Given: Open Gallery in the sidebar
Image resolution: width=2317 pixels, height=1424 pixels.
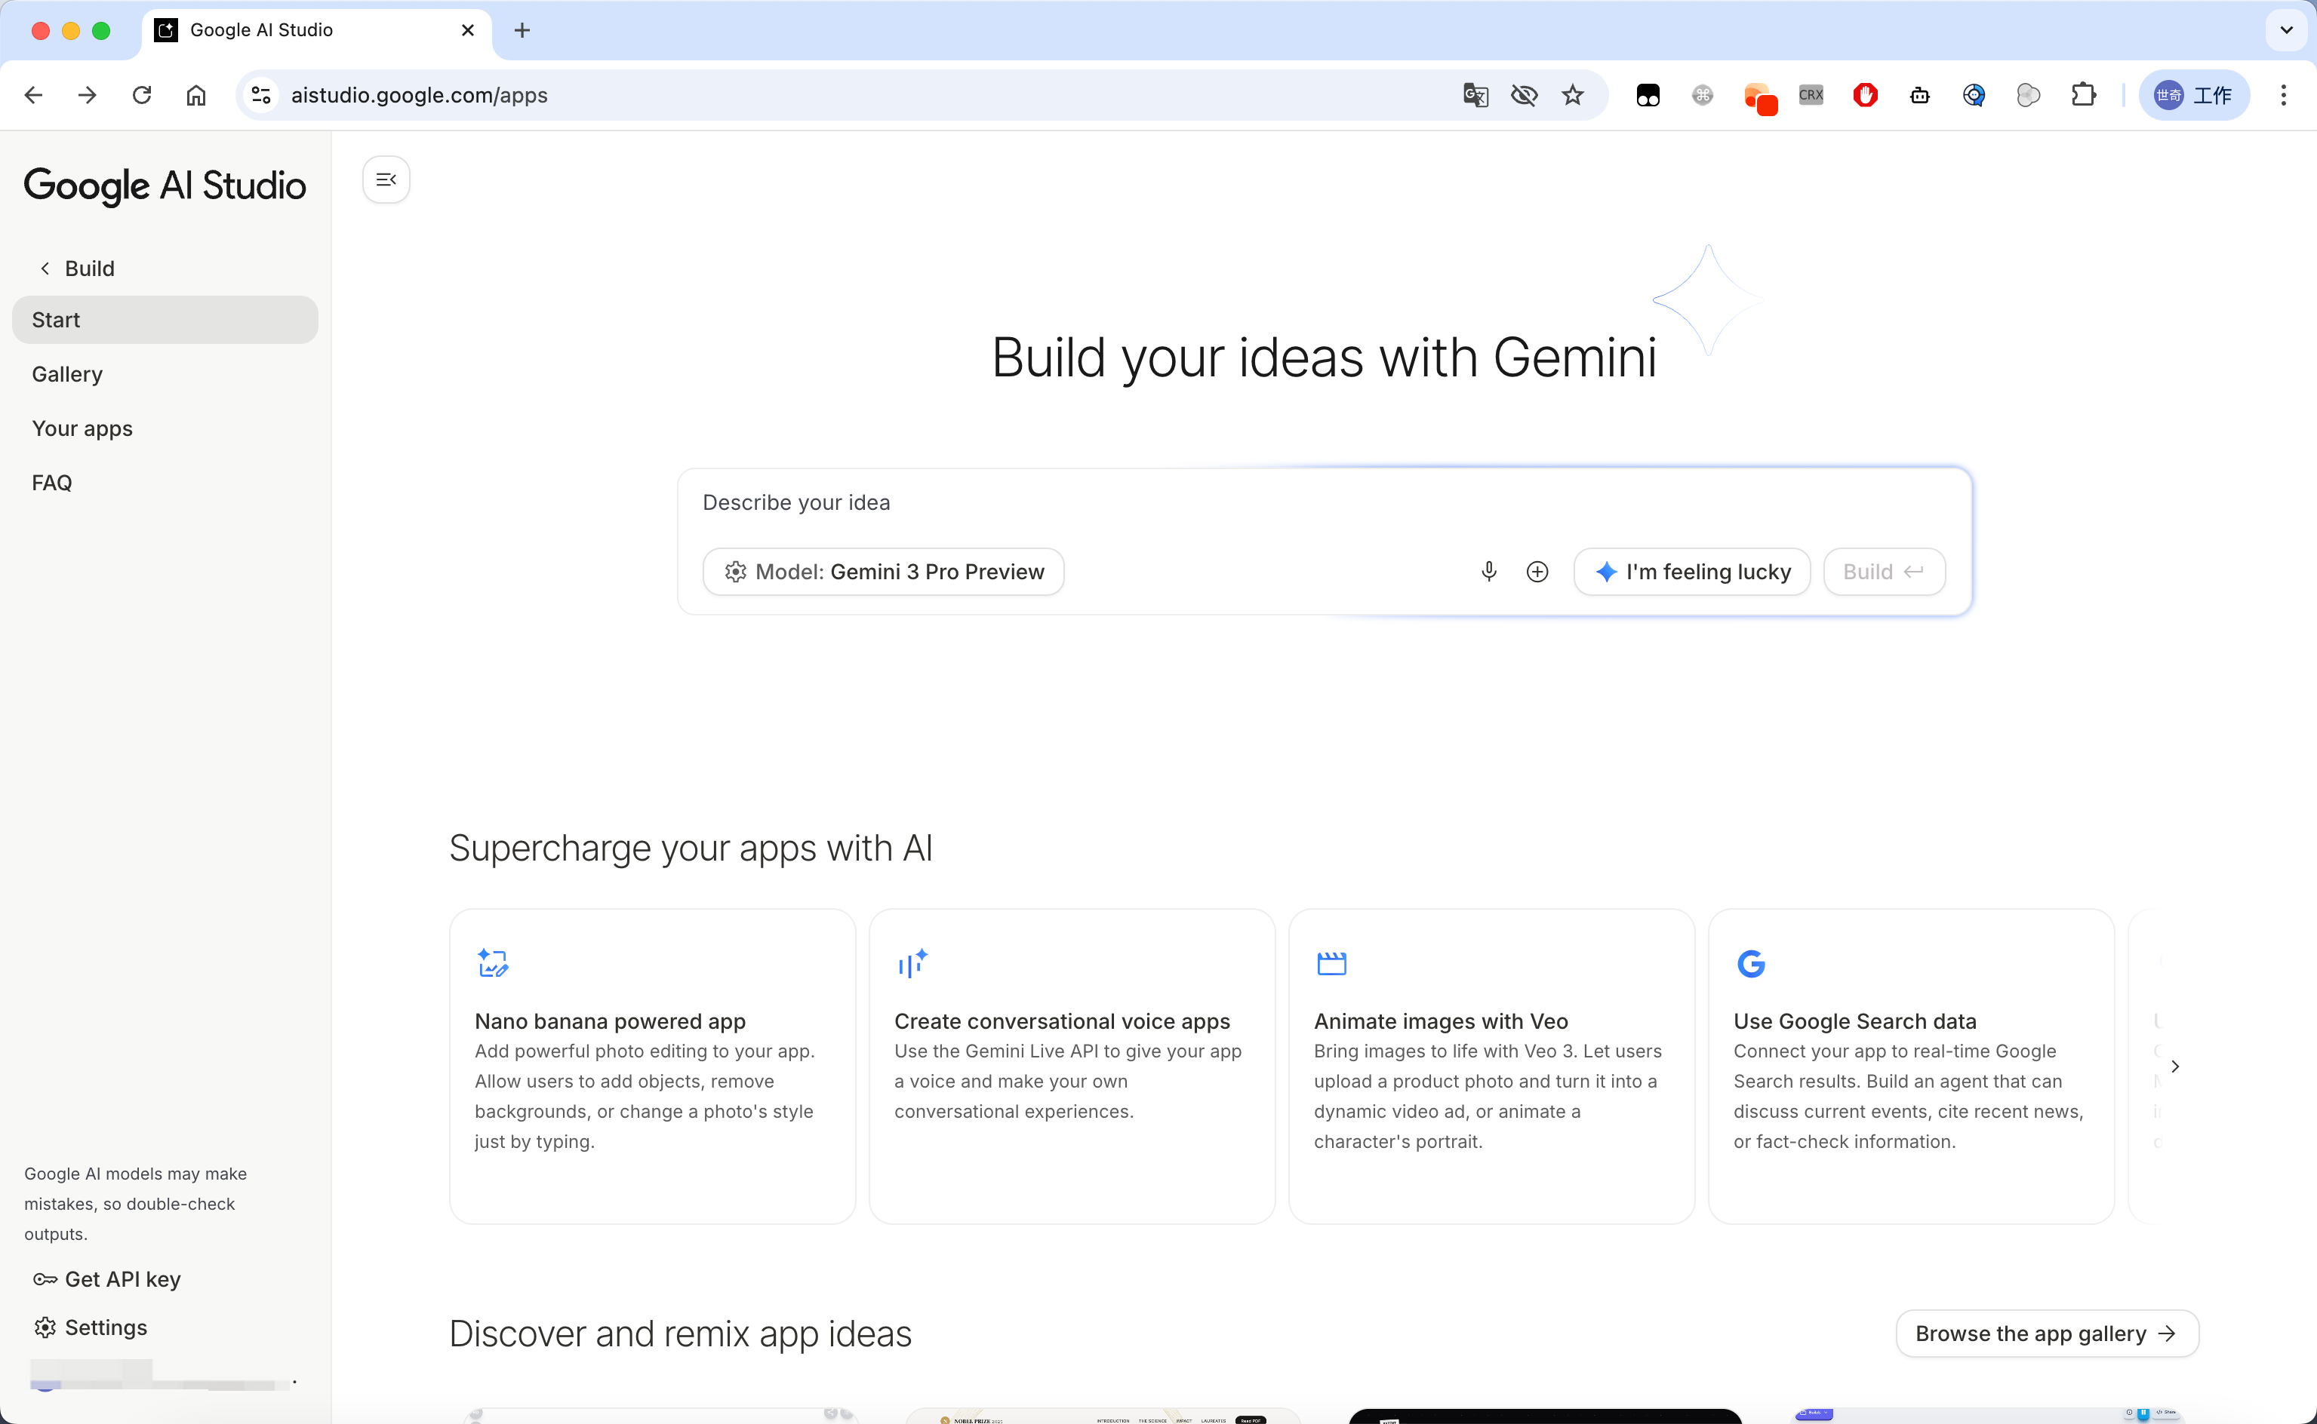Looking at the screenshot, I should point(67,374).
